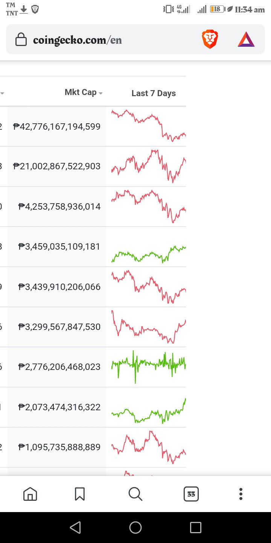The height and width of the screenshot is (543, 271).
Task: Open the ₱42,776,167,194,599 market cap row
Action: coord(93,127)
